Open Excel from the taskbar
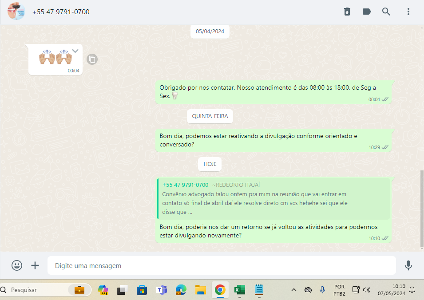Screen dimensions: 424x300 (240, 290)
